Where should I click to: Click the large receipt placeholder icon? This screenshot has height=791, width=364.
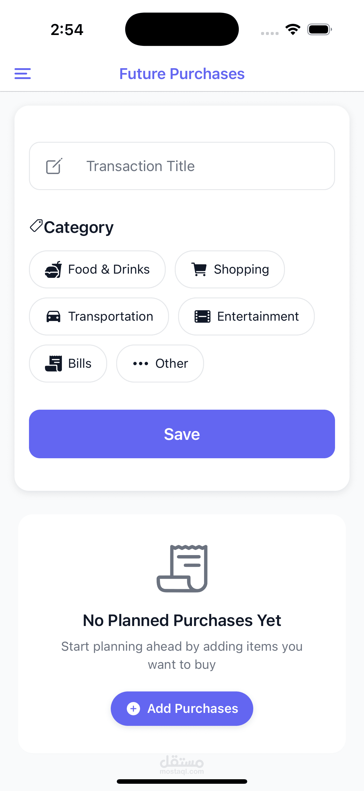182,568
